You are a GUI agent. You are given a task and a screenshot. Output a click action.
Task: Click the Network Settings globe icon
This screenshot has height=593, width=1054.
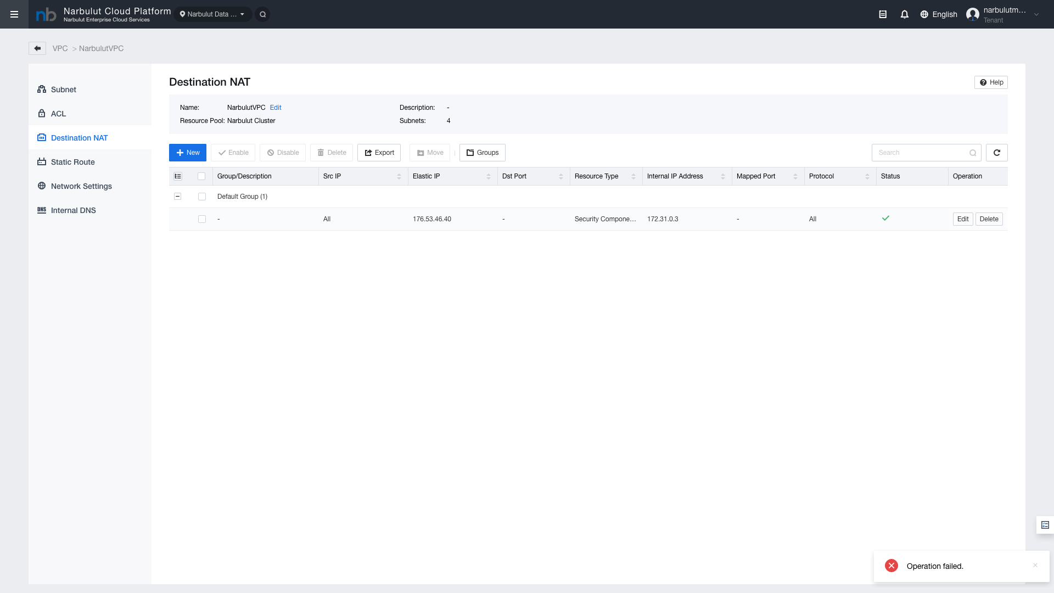[x=42, y=186]
